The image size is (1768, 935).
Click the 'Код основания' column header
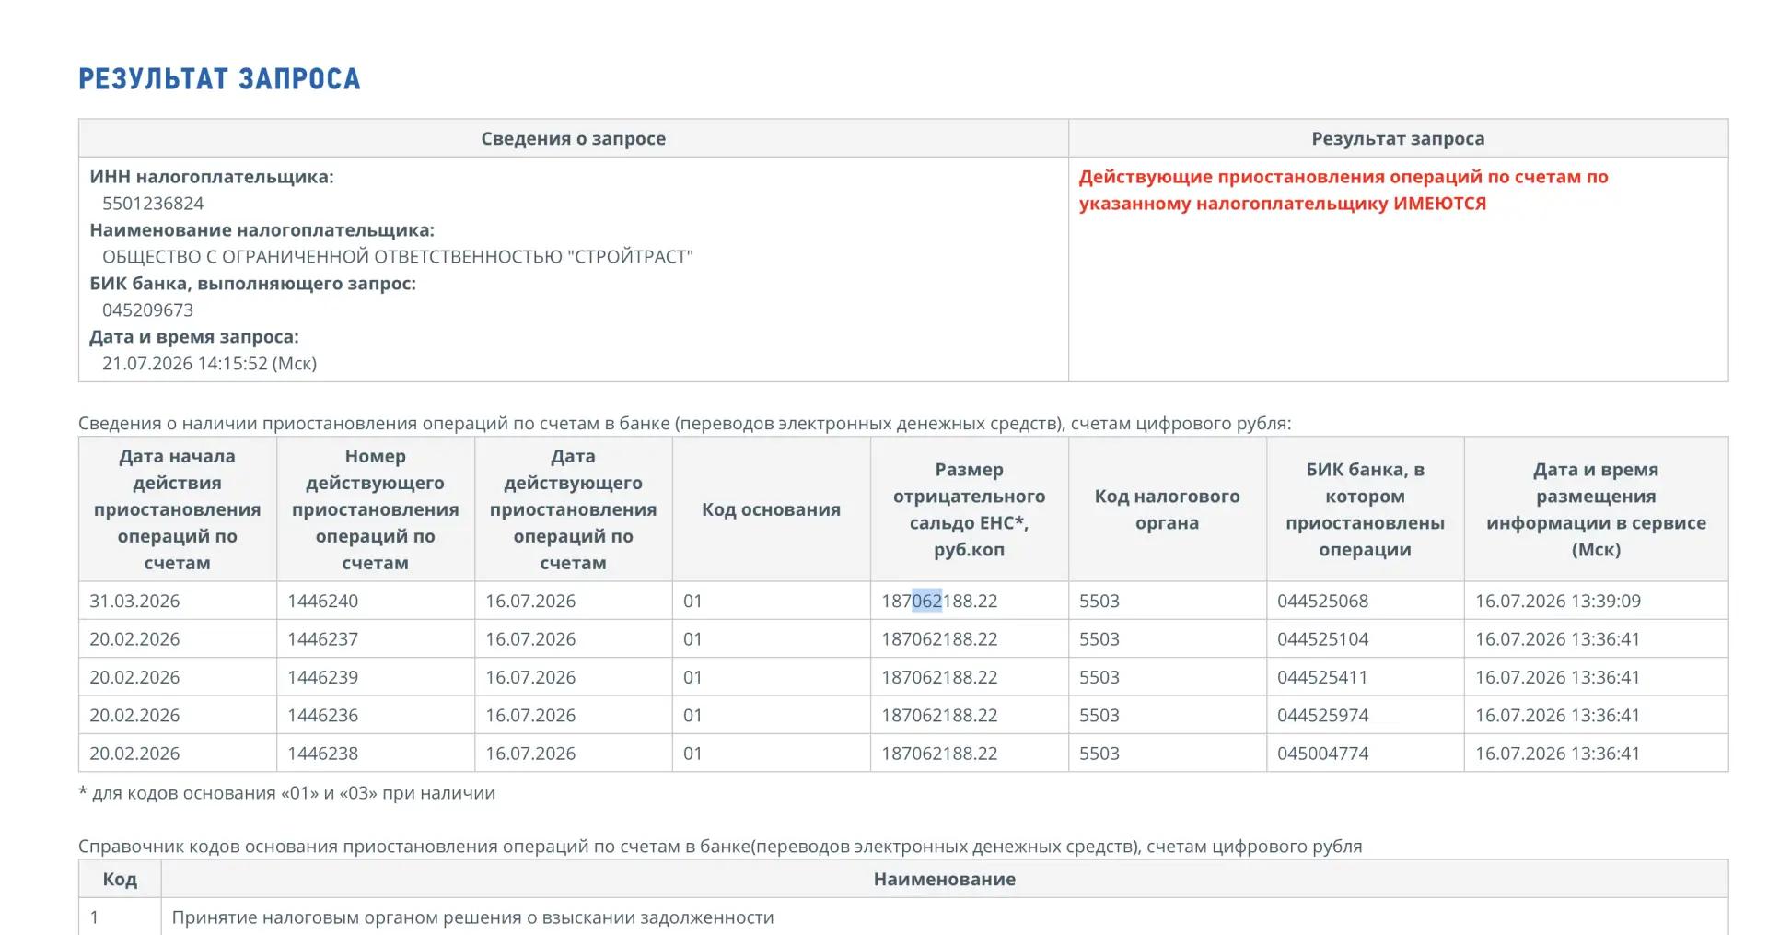click(x=771, y=509)
